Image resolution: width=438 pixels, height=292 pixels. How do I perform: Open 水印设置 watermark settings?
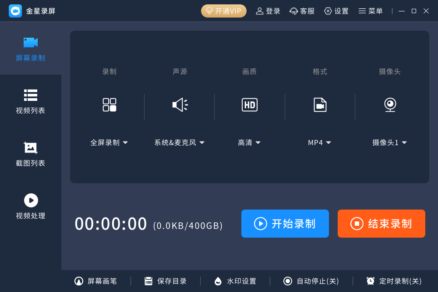(x=235, y=281)
